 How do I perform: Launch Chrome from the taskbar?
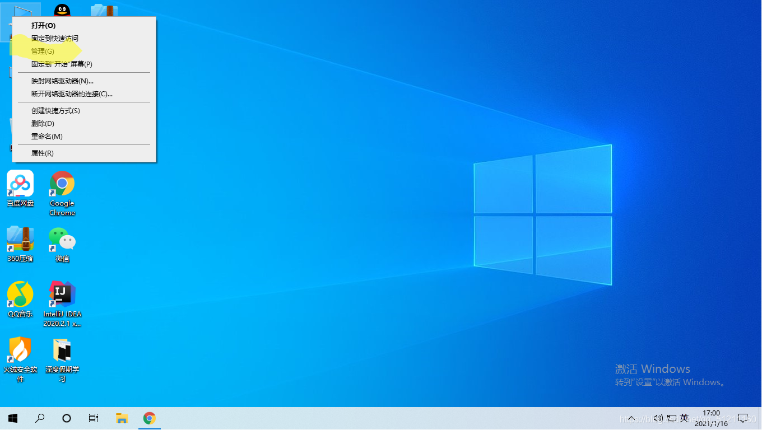149,418
